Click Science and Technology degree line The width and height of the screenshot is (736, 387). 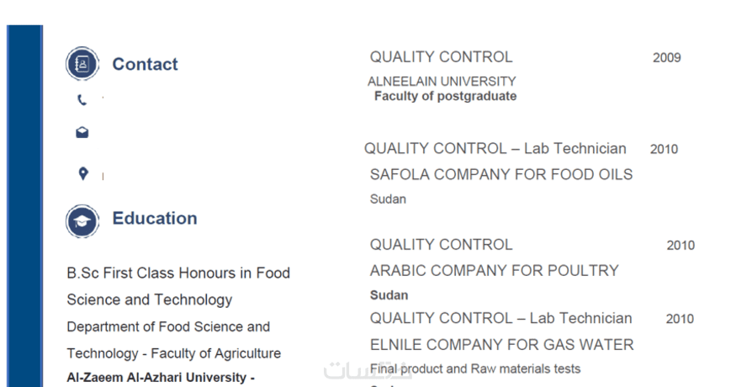(150, 300)
